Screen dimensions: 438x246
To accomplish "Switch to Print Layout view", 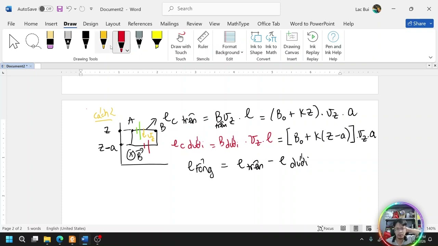I will [x=356, y=228].
